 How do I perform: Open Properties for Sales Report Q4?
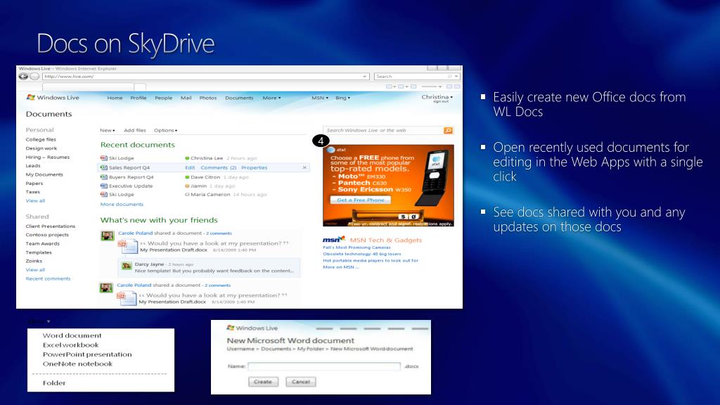(x=255, y=167)
